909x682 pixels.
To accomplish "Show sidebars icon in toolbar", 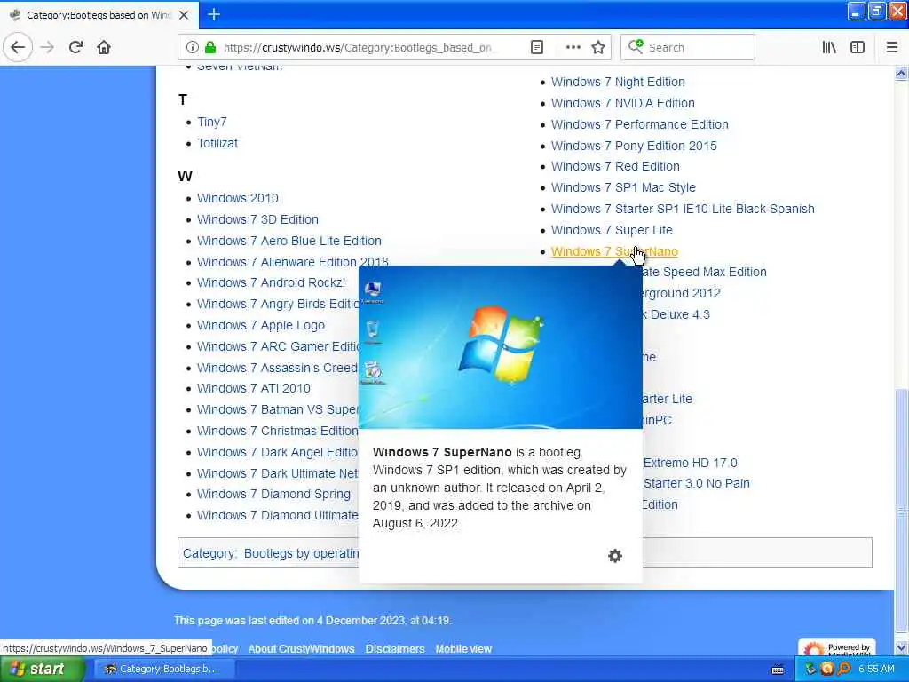I will pos(858,47).
